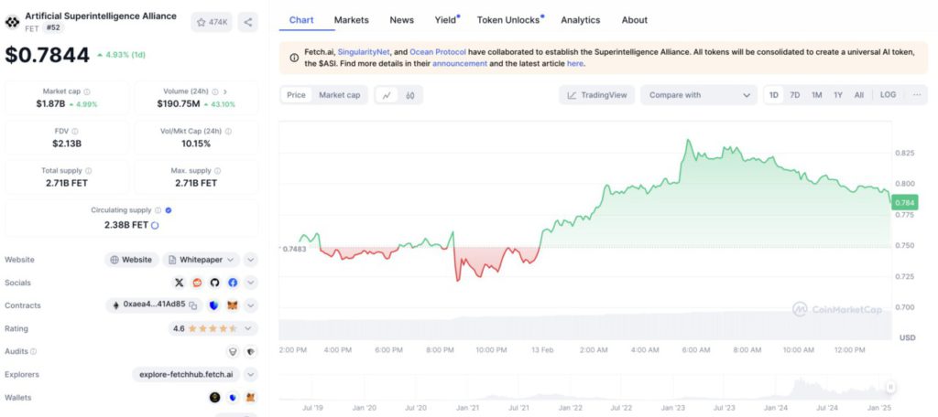Select Market cap chart mode
938x417 pixels.
tap(339, 95)
